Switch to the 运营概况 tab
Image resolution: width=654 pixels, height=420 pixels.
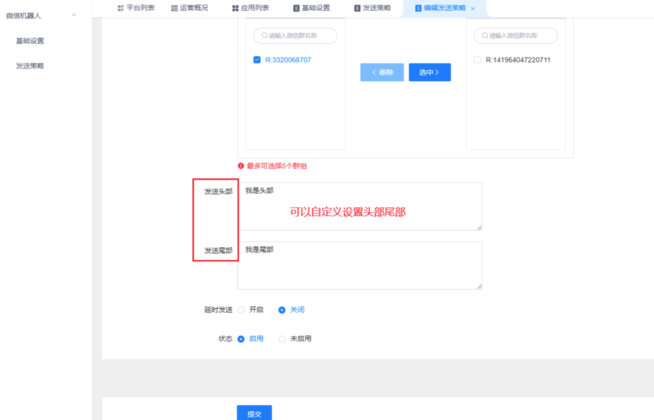click(189, 8)
